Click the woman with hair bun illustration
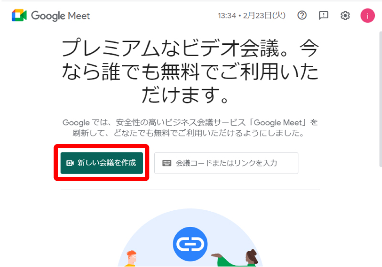 click(252, 258)
